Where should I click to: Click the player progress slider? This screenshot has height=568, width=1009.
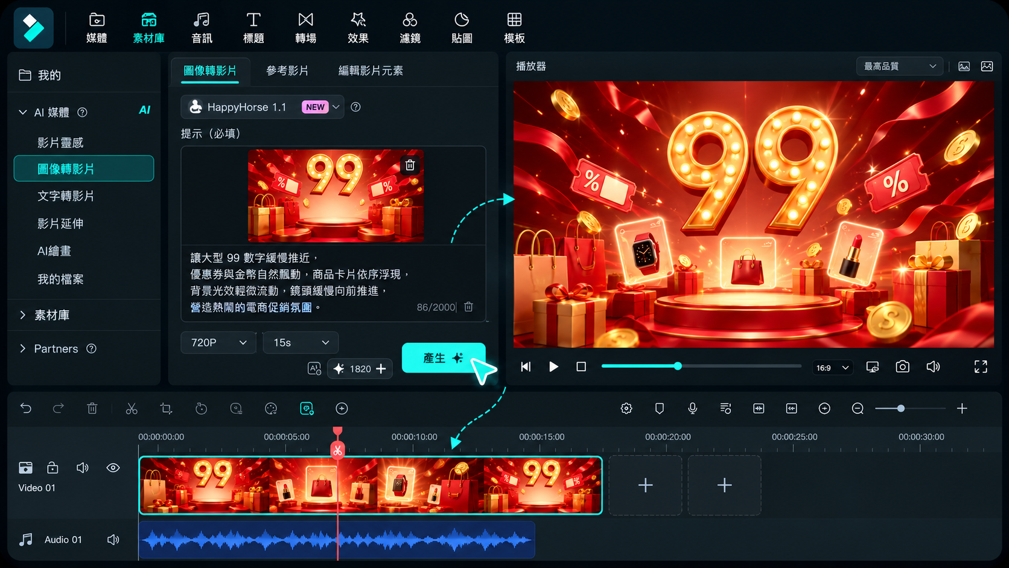pyautogui.click(x=701, y=366)
